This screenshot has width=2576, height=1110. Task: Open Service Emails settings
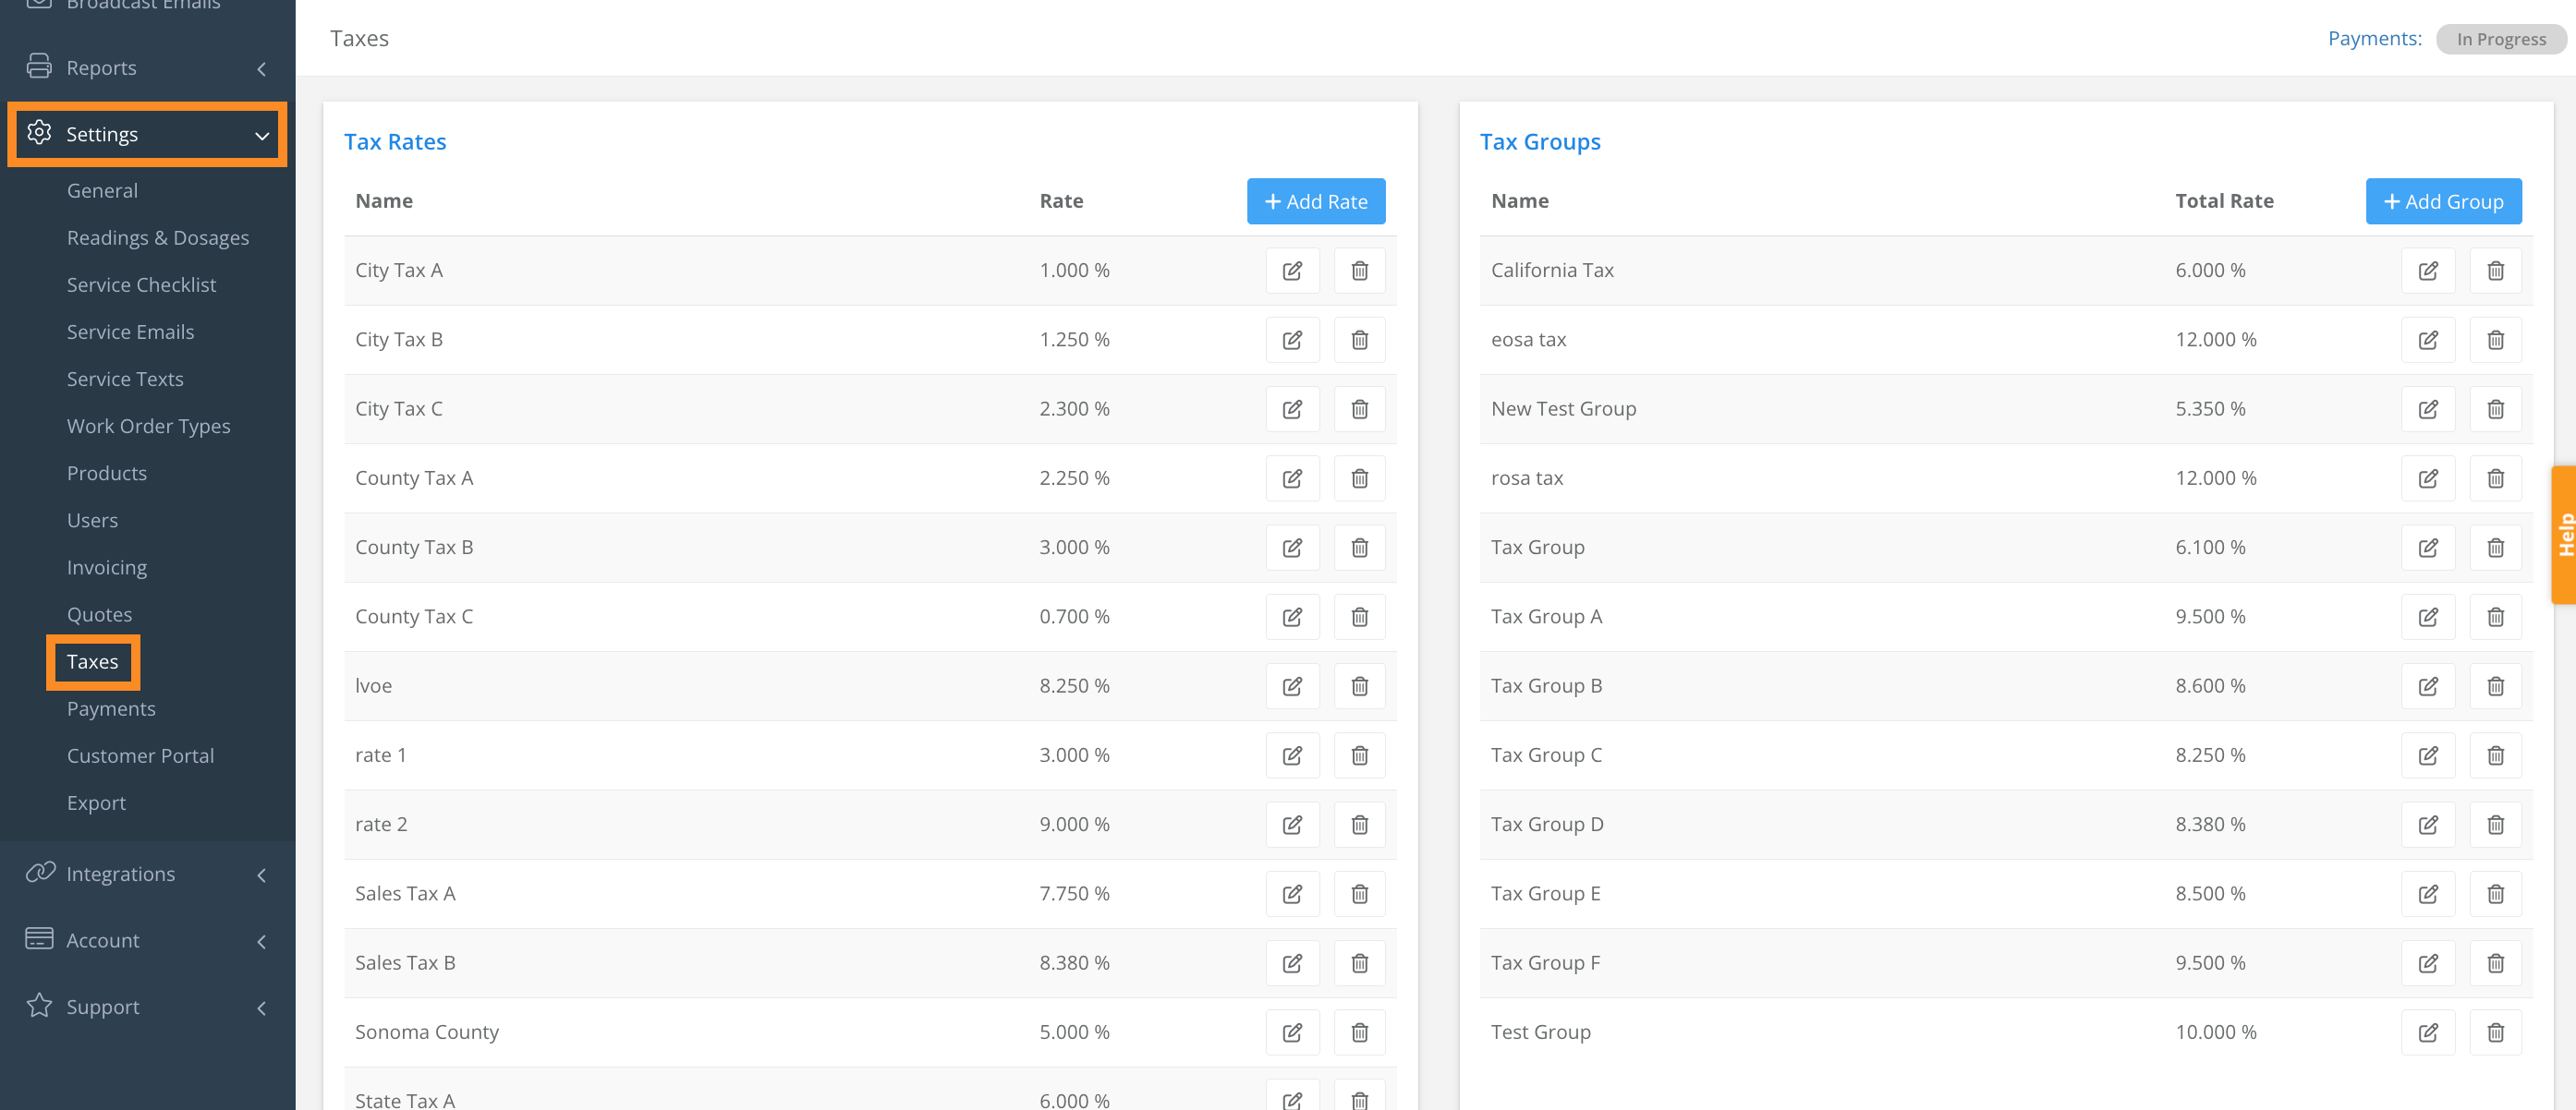click(130, 332)
